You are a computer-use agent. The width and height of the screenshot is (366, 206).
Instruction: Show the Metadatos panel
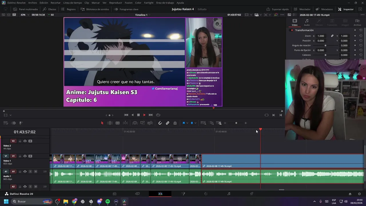point(324,9)
